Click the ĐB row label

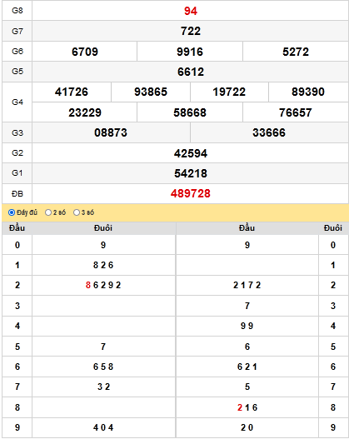(17, 194)
